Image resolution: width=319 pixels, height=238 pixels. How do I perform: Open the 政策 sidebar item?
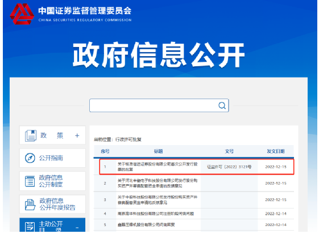click(52, 135)
